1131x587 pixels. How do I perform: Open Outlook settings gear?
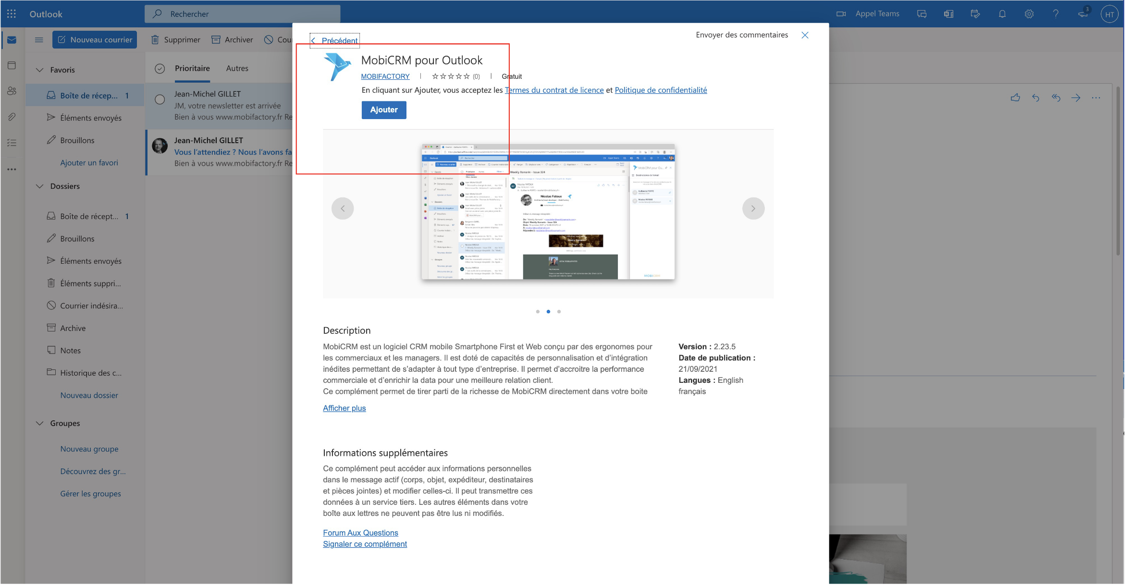click(1029, 14)
